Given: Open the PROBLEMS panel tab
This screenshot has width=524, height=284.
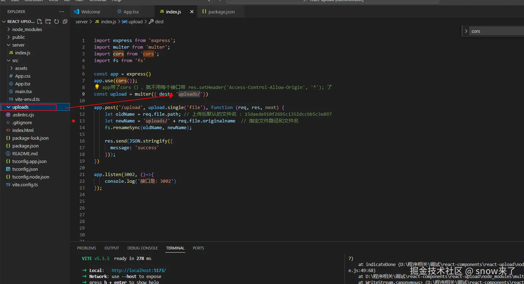Looking at the screenshot, I should (87, 248).
